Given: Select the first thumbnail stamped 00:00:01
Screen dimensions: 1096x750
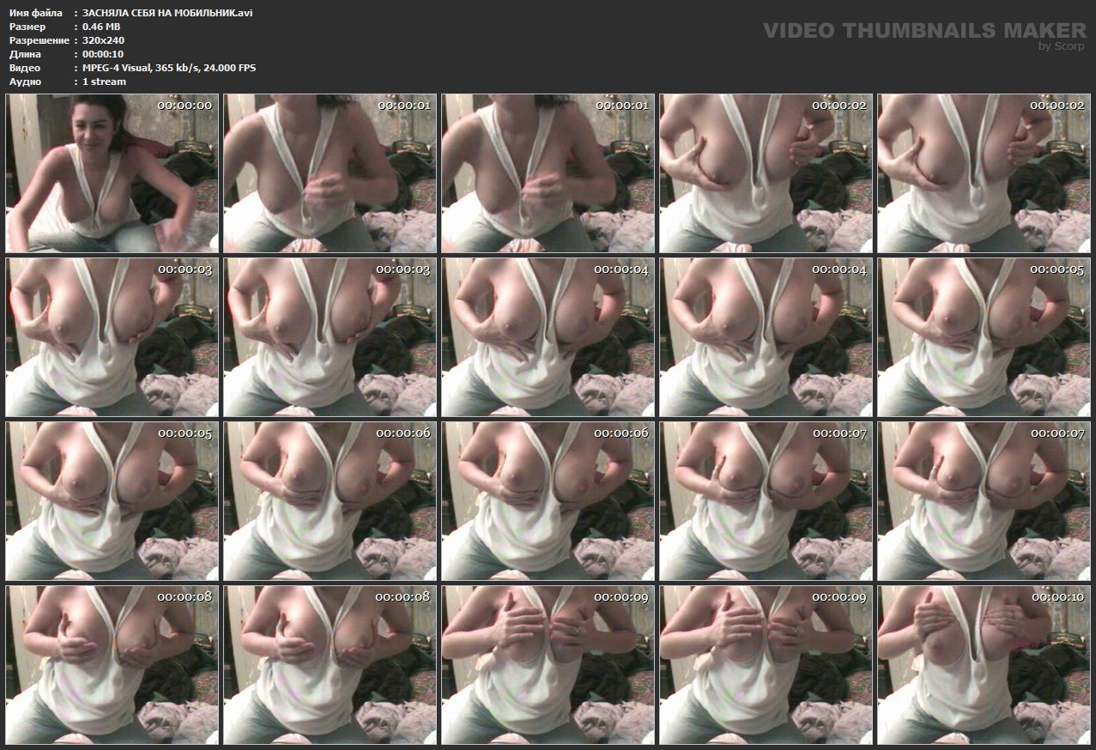Looking at the screenshot, I should click(x=330, y=173).
